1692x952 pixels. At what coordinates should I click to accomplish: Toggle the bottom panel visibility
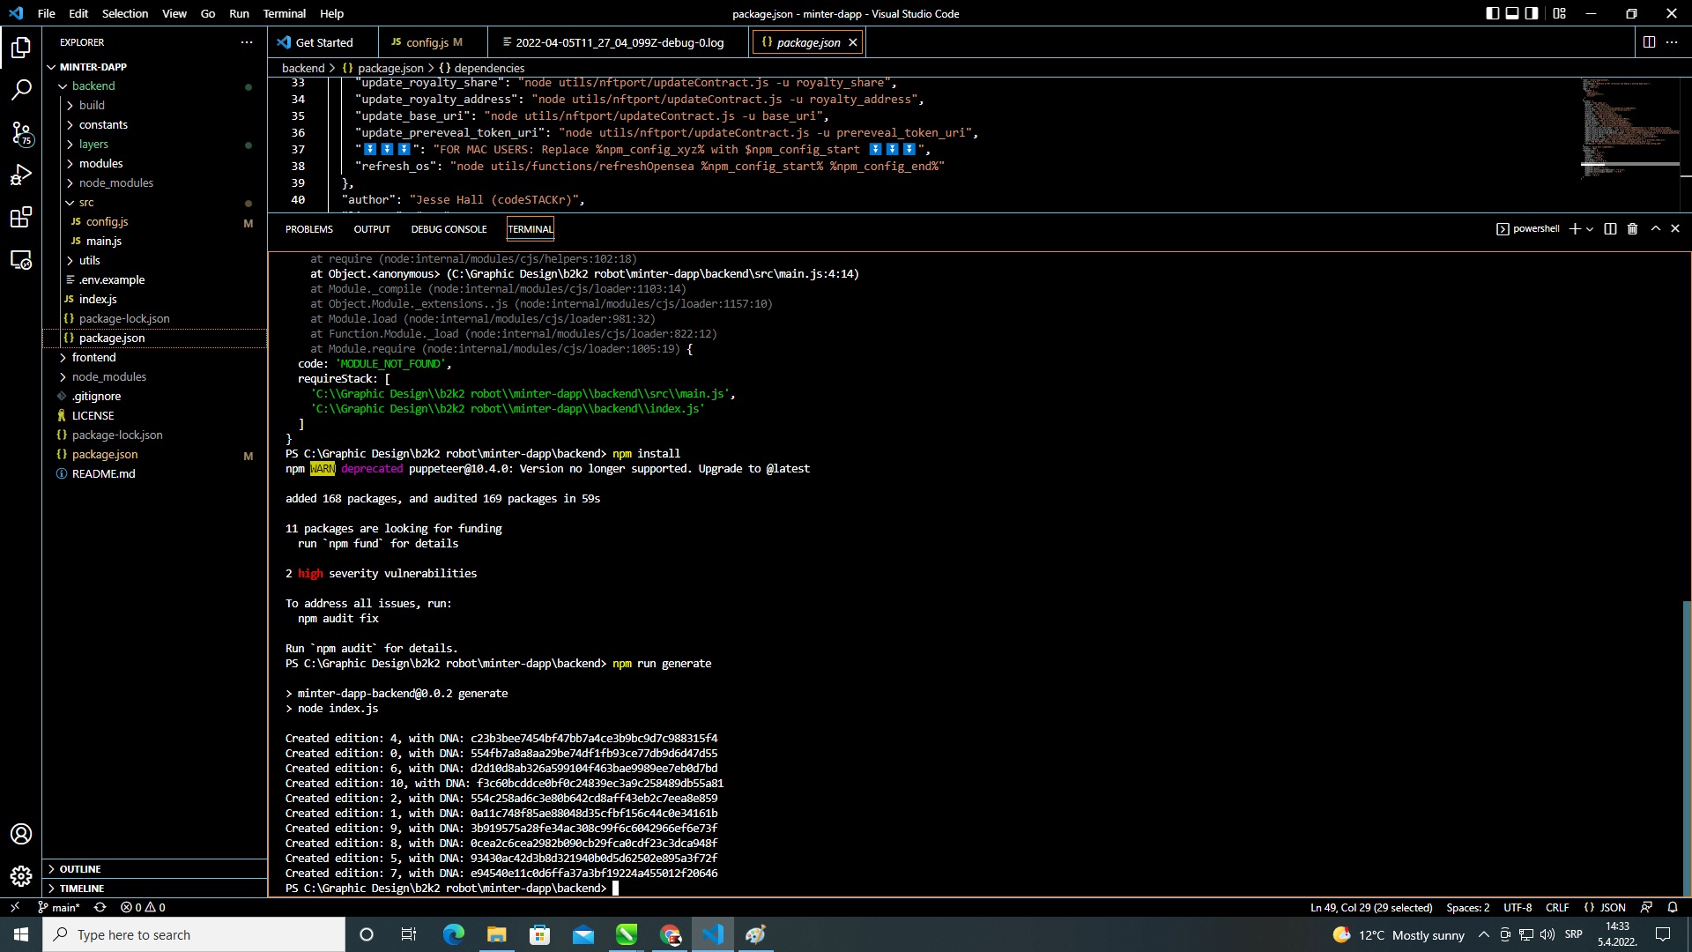click(1512, 13)
